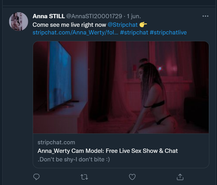The height and width of the screenshot is (185, 217).
Task: Open the #stripchatlive hashtag
Action: (168, 32)
